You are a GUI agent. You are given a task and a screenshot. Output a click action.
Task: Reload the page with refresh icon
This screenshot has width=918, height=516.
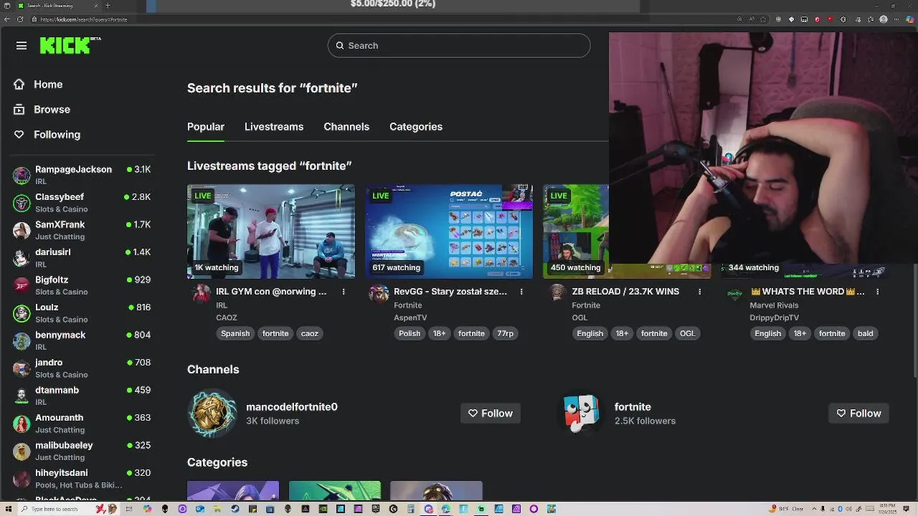[20, 19]
